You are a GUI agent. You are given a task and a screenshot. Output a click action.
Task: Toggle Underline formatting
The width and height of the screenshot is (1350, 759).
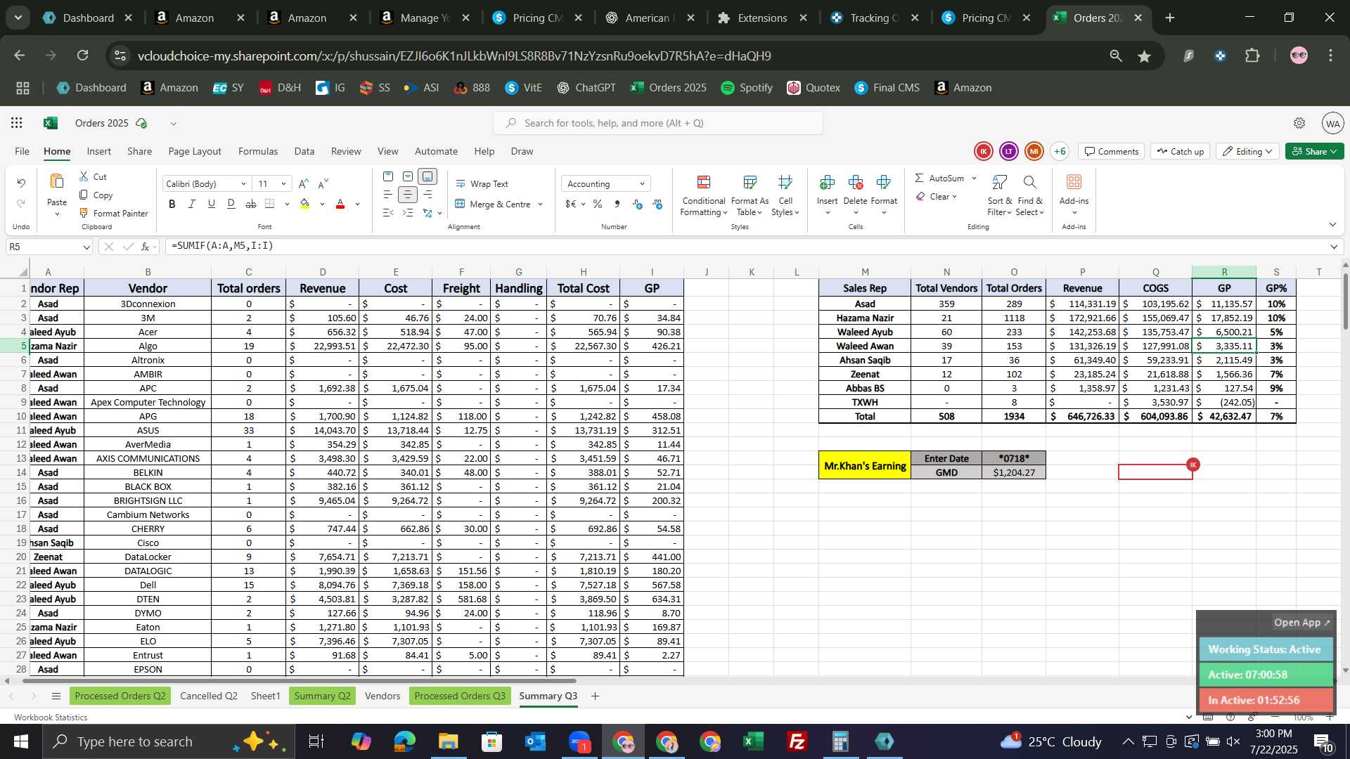[212, 204]
